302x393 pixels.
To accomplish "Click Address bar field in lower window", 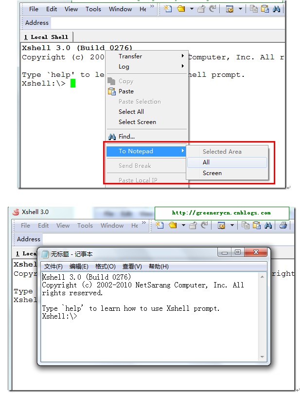I will coord(168,239).
